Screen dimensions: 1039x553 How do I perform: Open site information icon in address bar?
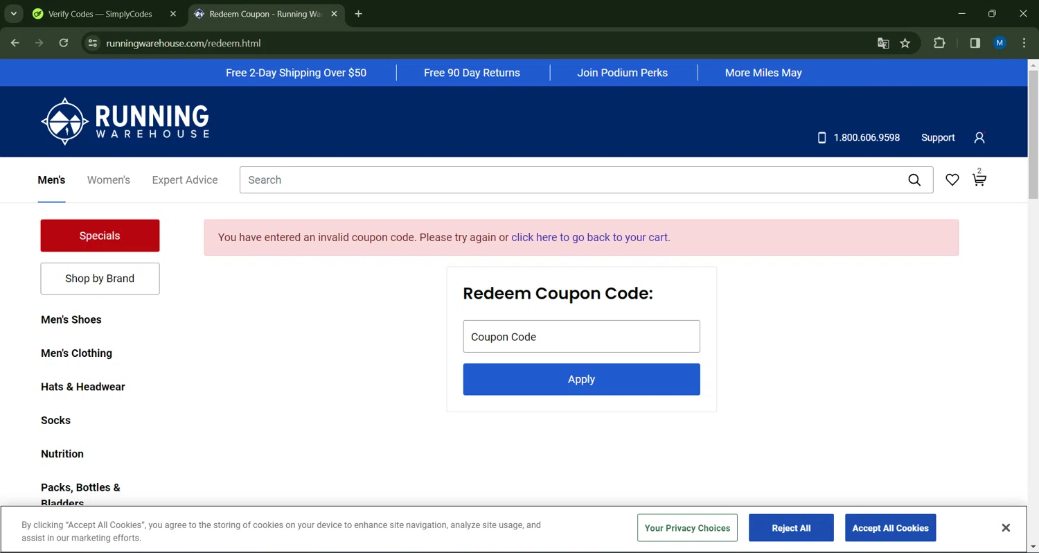[92, 43]
